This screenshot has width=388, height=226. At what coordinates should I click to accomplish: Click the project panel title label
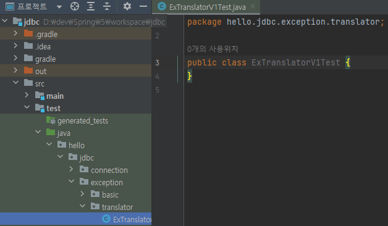coord(32,6)
